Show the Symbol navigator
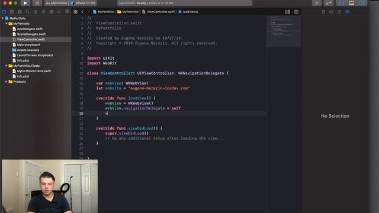 pyautogui.click(x=20, y=12)
